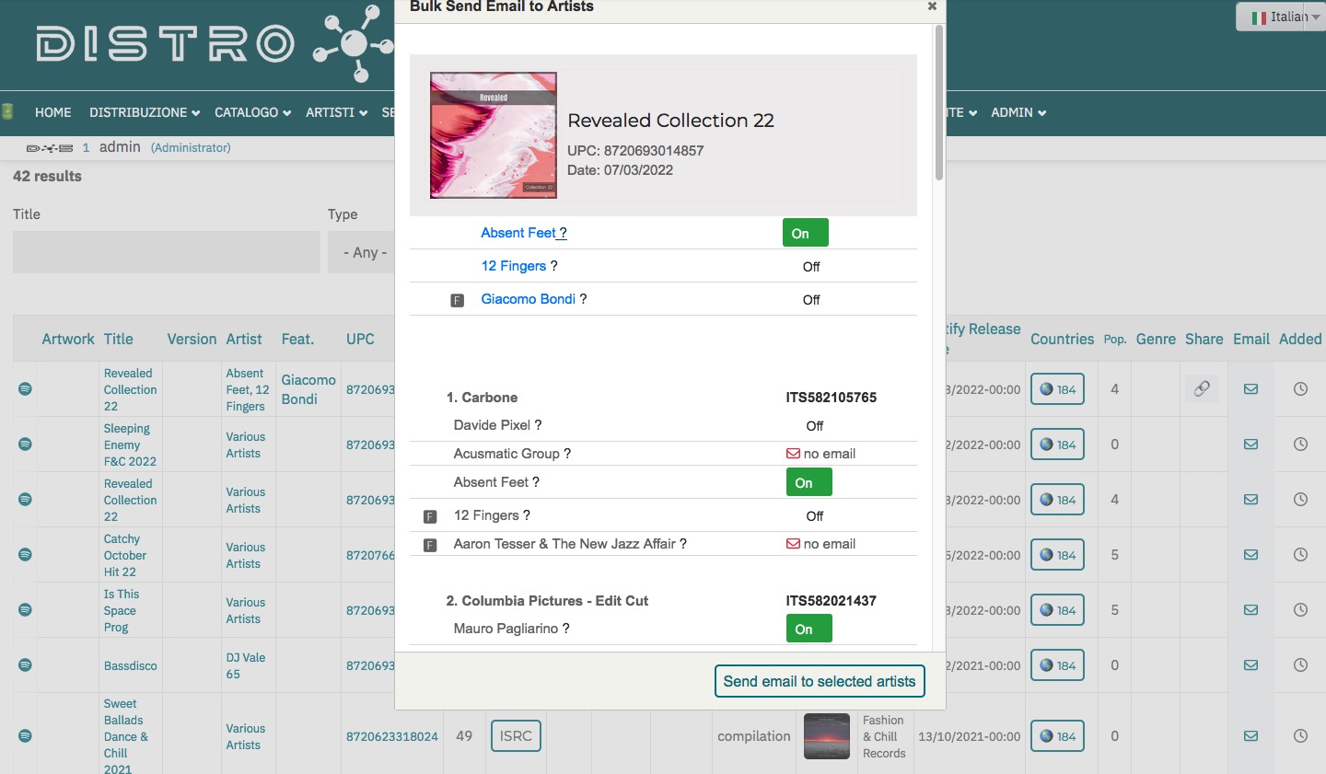Go to HOME in navigation bar
Image resolution: width=1326 pixels, height=774 pixels.
53,112
